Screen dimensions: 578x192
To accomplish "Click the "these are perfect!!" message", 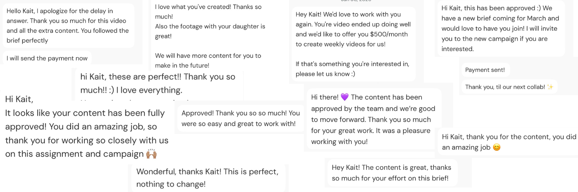I will [x=158, y=83].
